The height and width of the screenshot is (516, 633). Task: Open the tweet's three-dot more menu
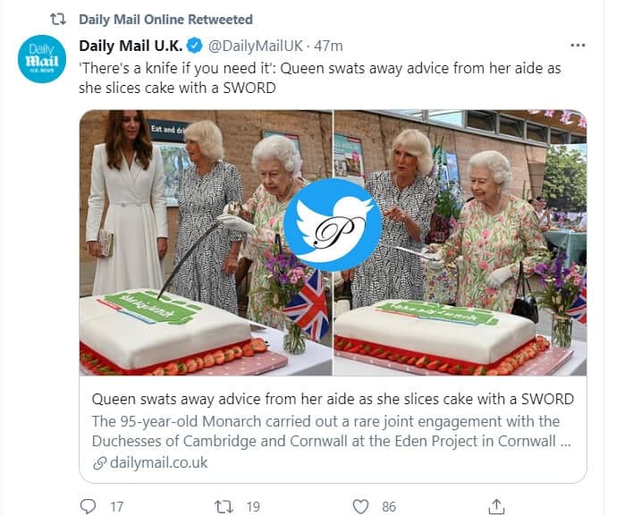pos(578,46)
